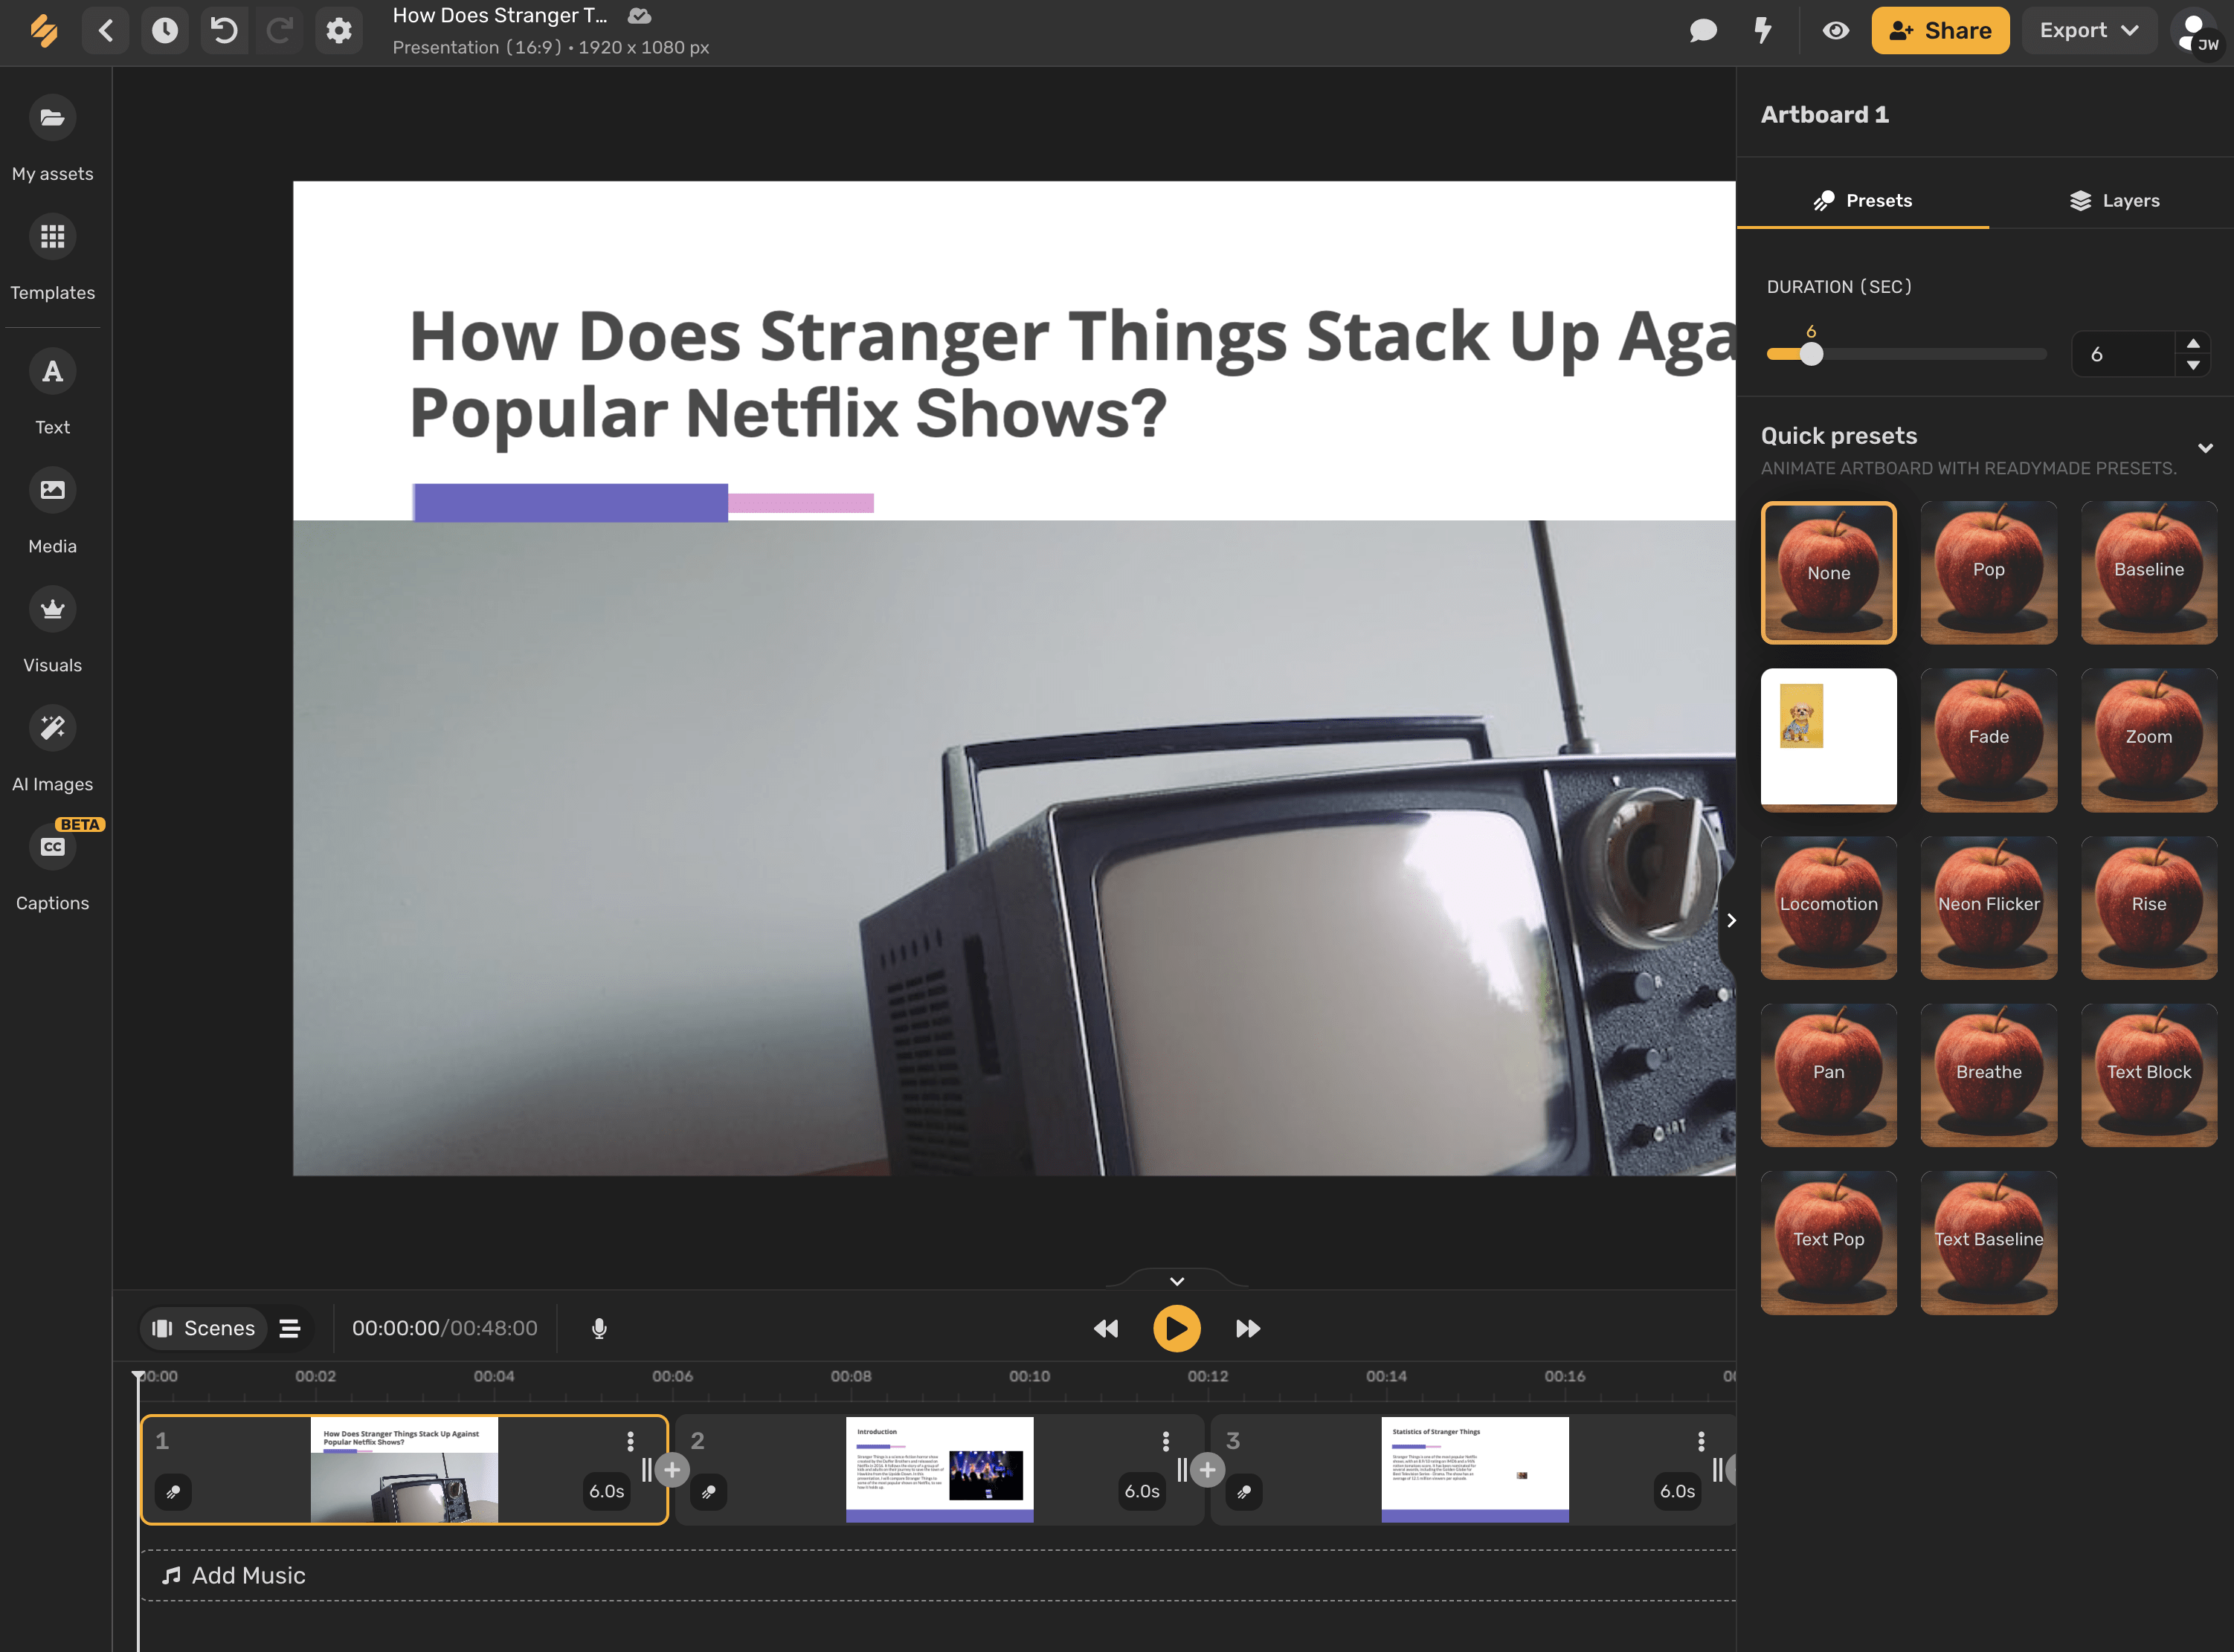Apply the Breathe preset
Screen dimensions: 2234x1652
click(x=1988, y=1075)
